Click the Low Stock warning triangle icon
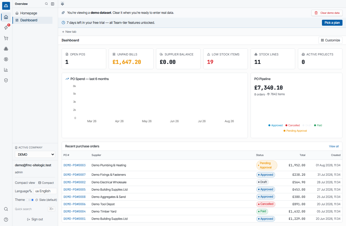Viewport: 346px width, 226px height. pos(209,54)
